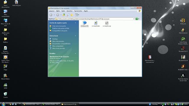
Task: Select Meu computador desktop icon
Action: [x=5, y=13]
